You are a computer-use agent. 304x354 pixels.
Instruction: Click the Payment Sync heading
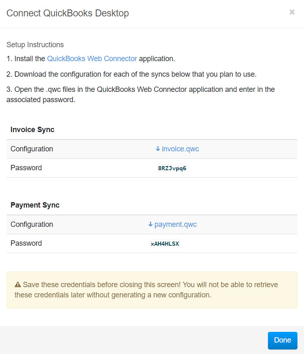pos(35,205)
